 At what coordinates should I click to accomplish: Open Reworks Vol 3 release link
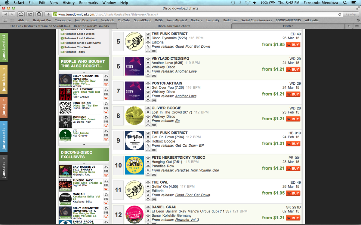187,220
